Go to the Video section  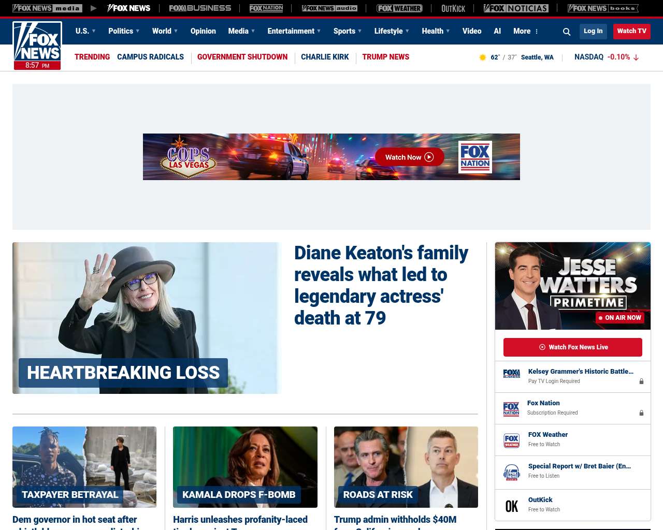point(471,31)
